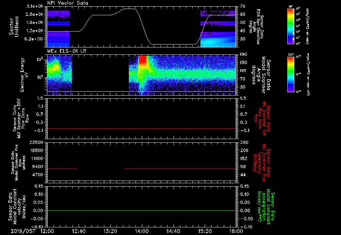Screen dimensions: 341x235
Task: Click the green 'Model Constant acceleration' axis title
Action: click(266, 207)
